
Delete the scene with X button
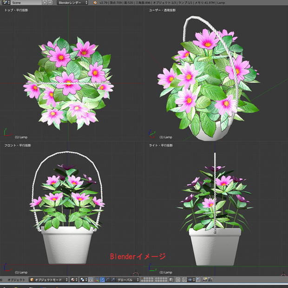coord(50,3)
